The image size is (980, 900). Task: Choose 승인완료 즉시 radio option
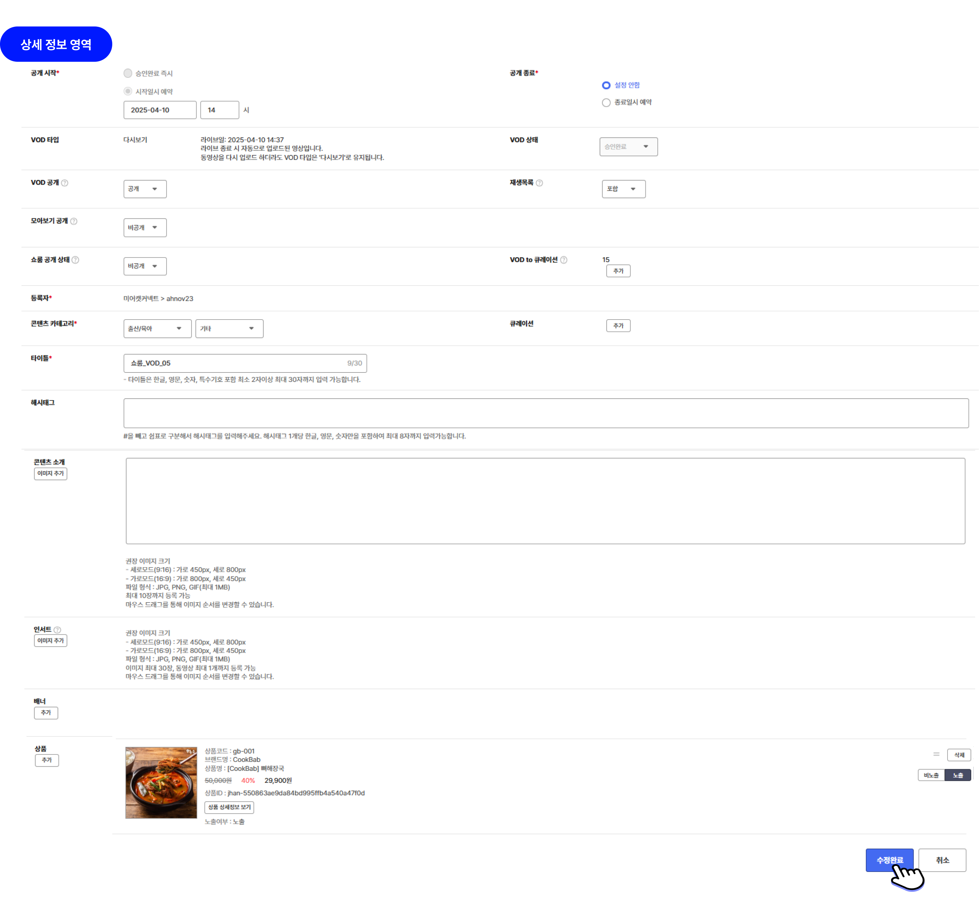(128, 73)
